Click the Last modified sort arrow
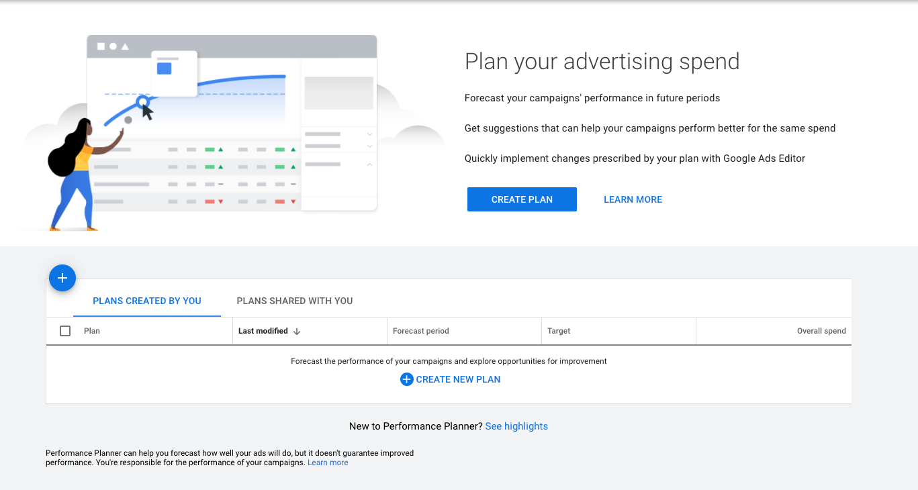The height and width of the screenshot is (490, 918). [297, 331]
